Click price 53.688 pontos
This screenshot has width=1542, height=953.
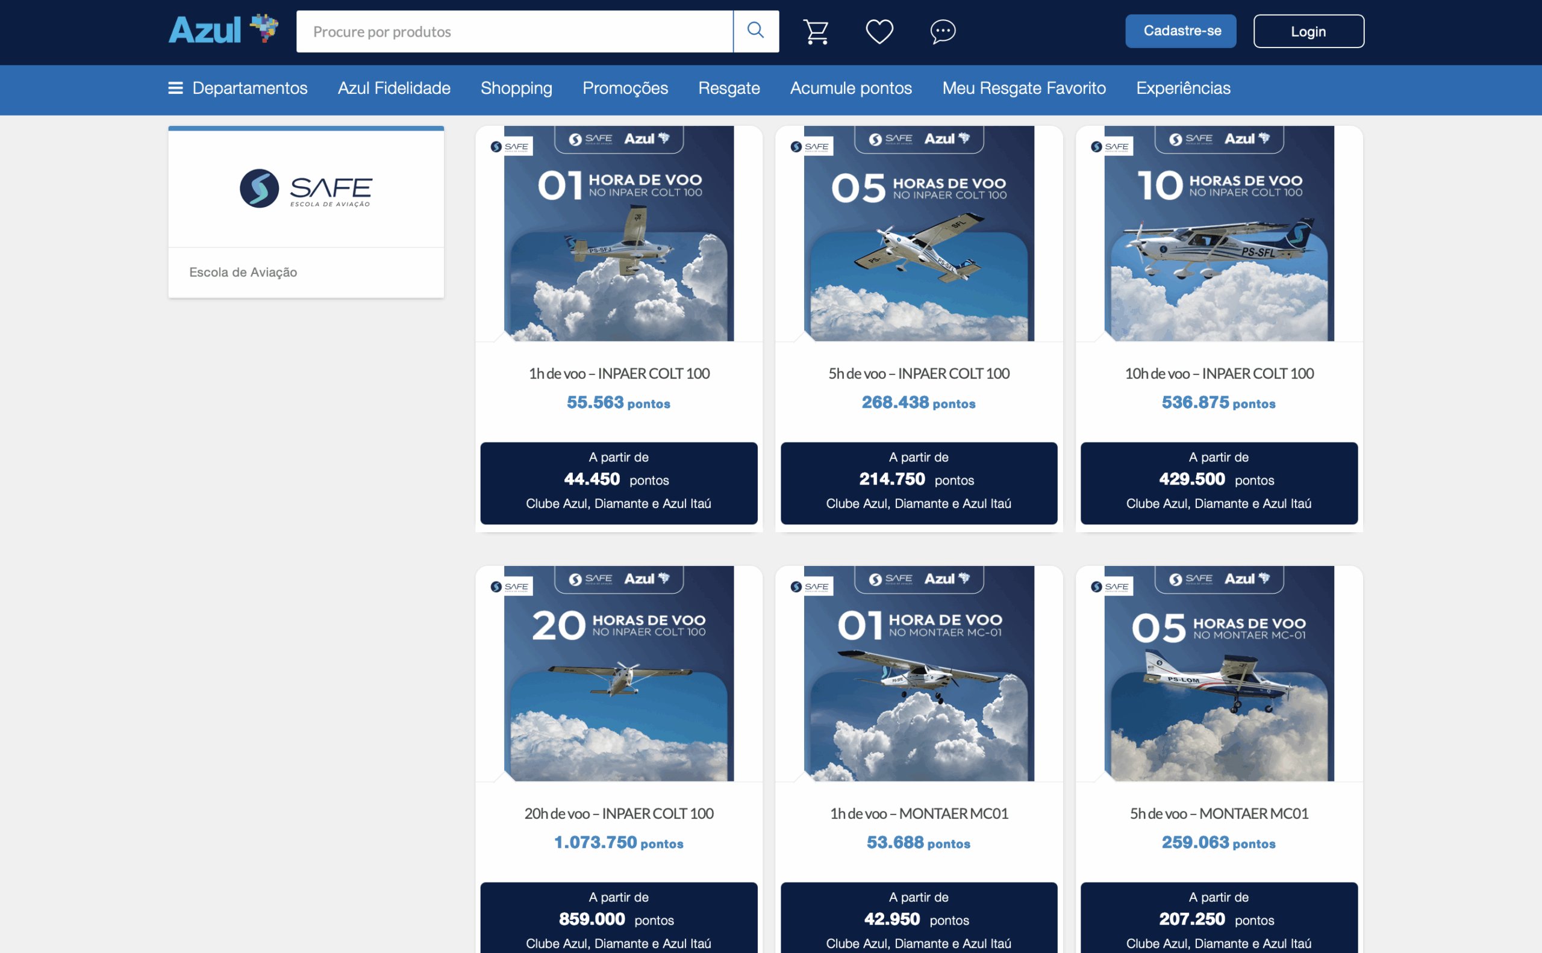[x=919, y=842]
